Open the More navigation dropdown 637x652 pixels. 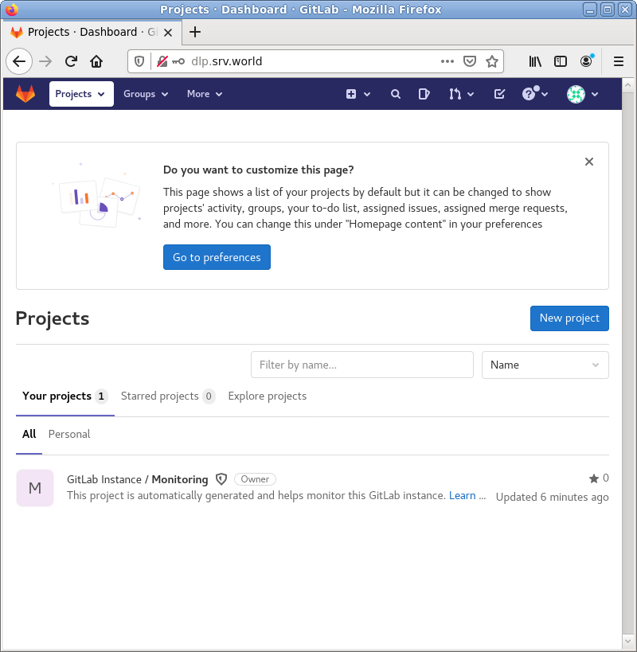click(x=204, y=93)
